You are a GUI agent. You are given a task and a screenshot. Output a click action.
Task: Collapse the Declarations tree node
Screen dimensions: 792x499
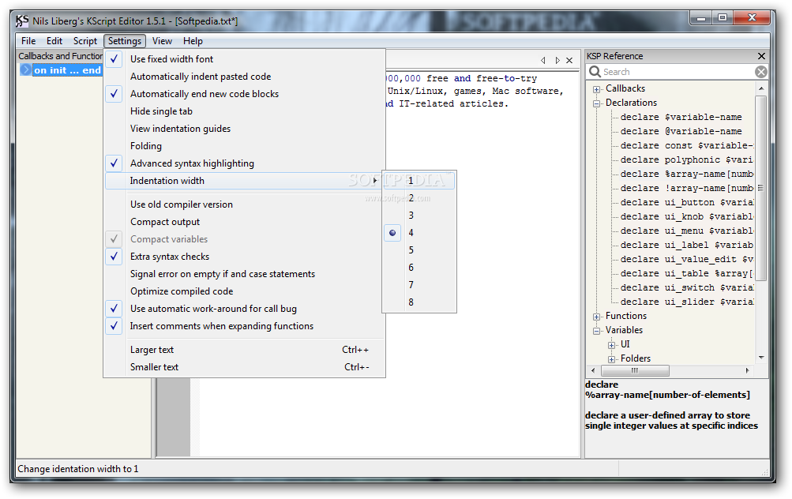click(x=596, y=103)
